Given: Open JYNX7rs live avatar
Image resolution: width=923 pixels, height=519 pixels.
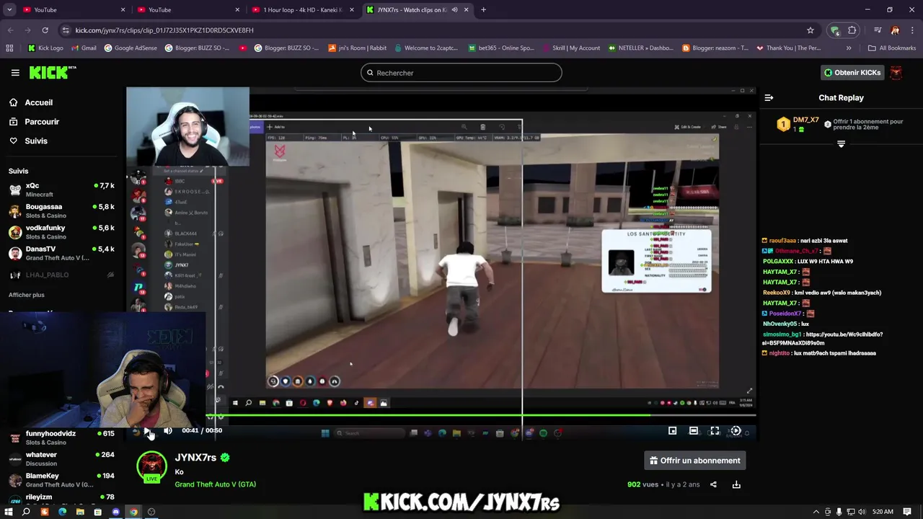Looking at the screenshot, I should click(152, 467).
